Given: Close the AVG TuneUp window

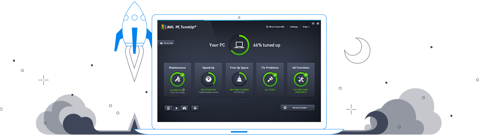Looking at the screenshot, I should coord(318,23).
